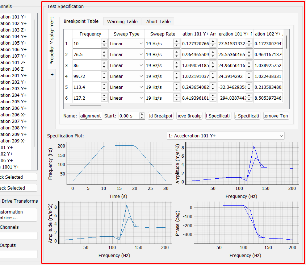This screenshot has width=306, height=265.
Task: Click the Remove Breakpoint button
Action: (189, 116)
